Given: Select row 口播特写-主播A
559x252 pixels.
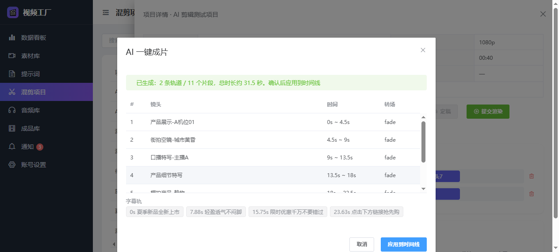Looking at the screenshot, I should point(273,157).
